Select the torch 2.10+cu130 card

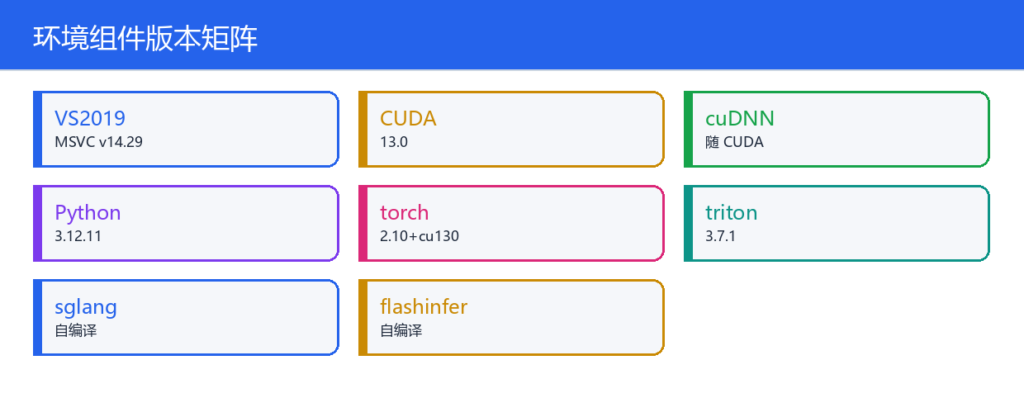pos(511,223)
